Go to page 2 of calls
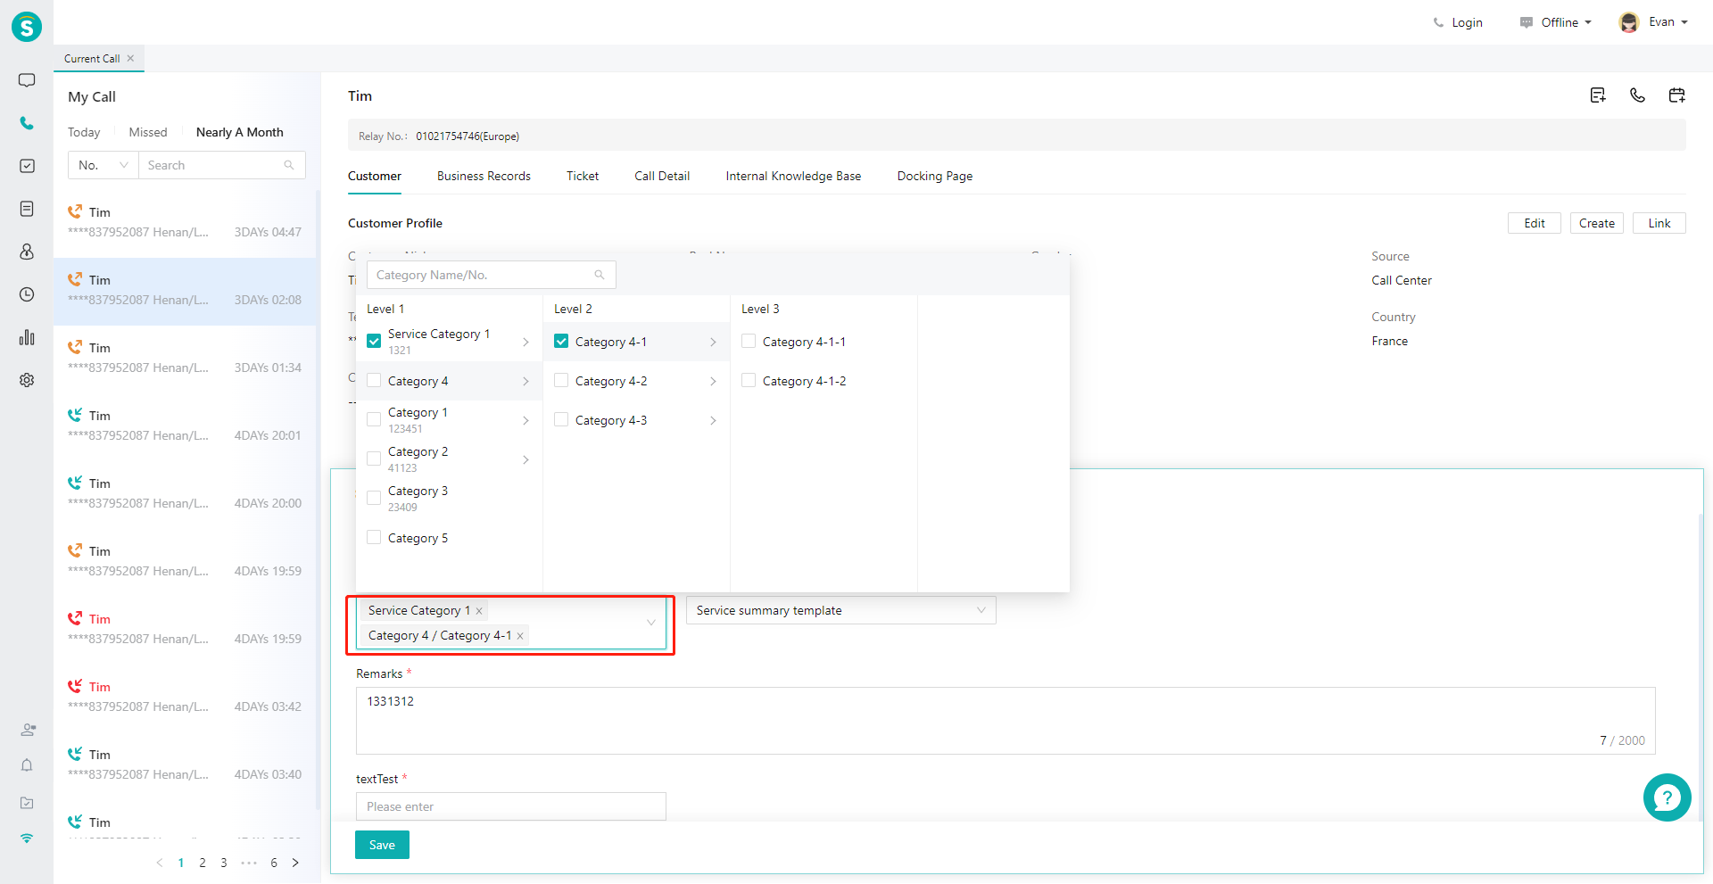 [x=203, y=863]
